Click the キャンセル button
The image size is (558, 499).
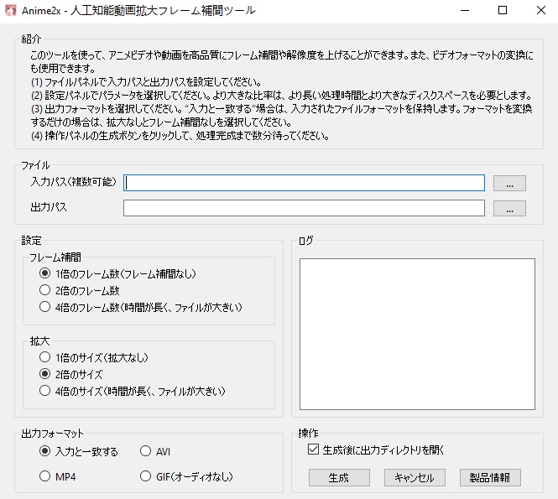(415, 477)
